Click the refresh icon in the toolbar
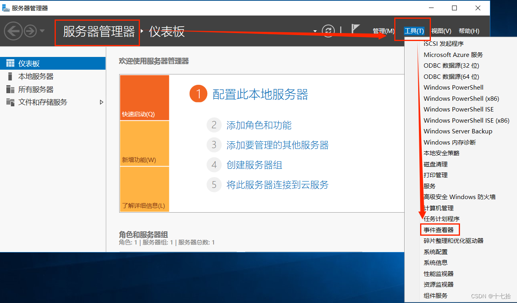Screen dimensions: 517x303 328,31
